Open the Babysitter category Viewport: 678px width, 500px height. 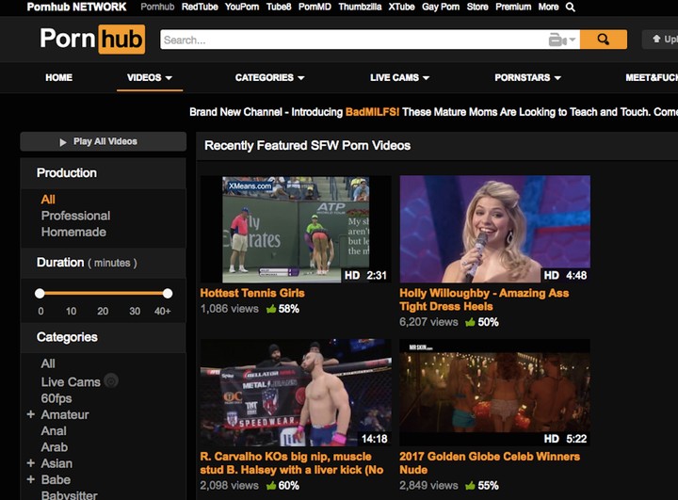[69, 495]
